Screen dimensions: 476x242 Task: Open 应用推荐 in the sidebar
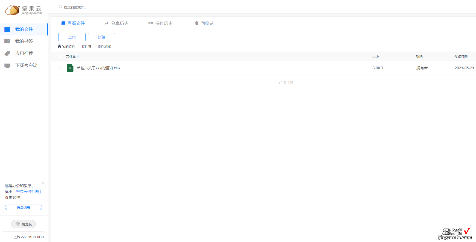(24, 53)
